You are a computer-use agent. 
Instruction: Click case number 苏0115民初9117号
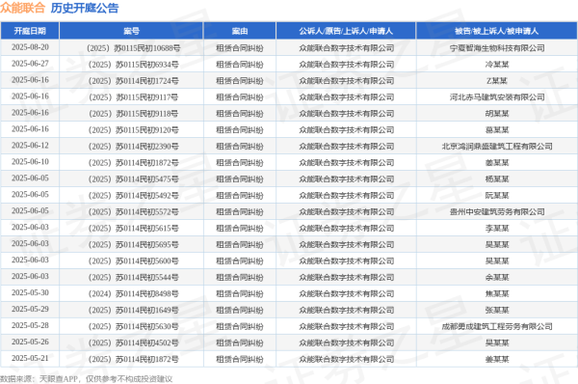tap(134, 97)
